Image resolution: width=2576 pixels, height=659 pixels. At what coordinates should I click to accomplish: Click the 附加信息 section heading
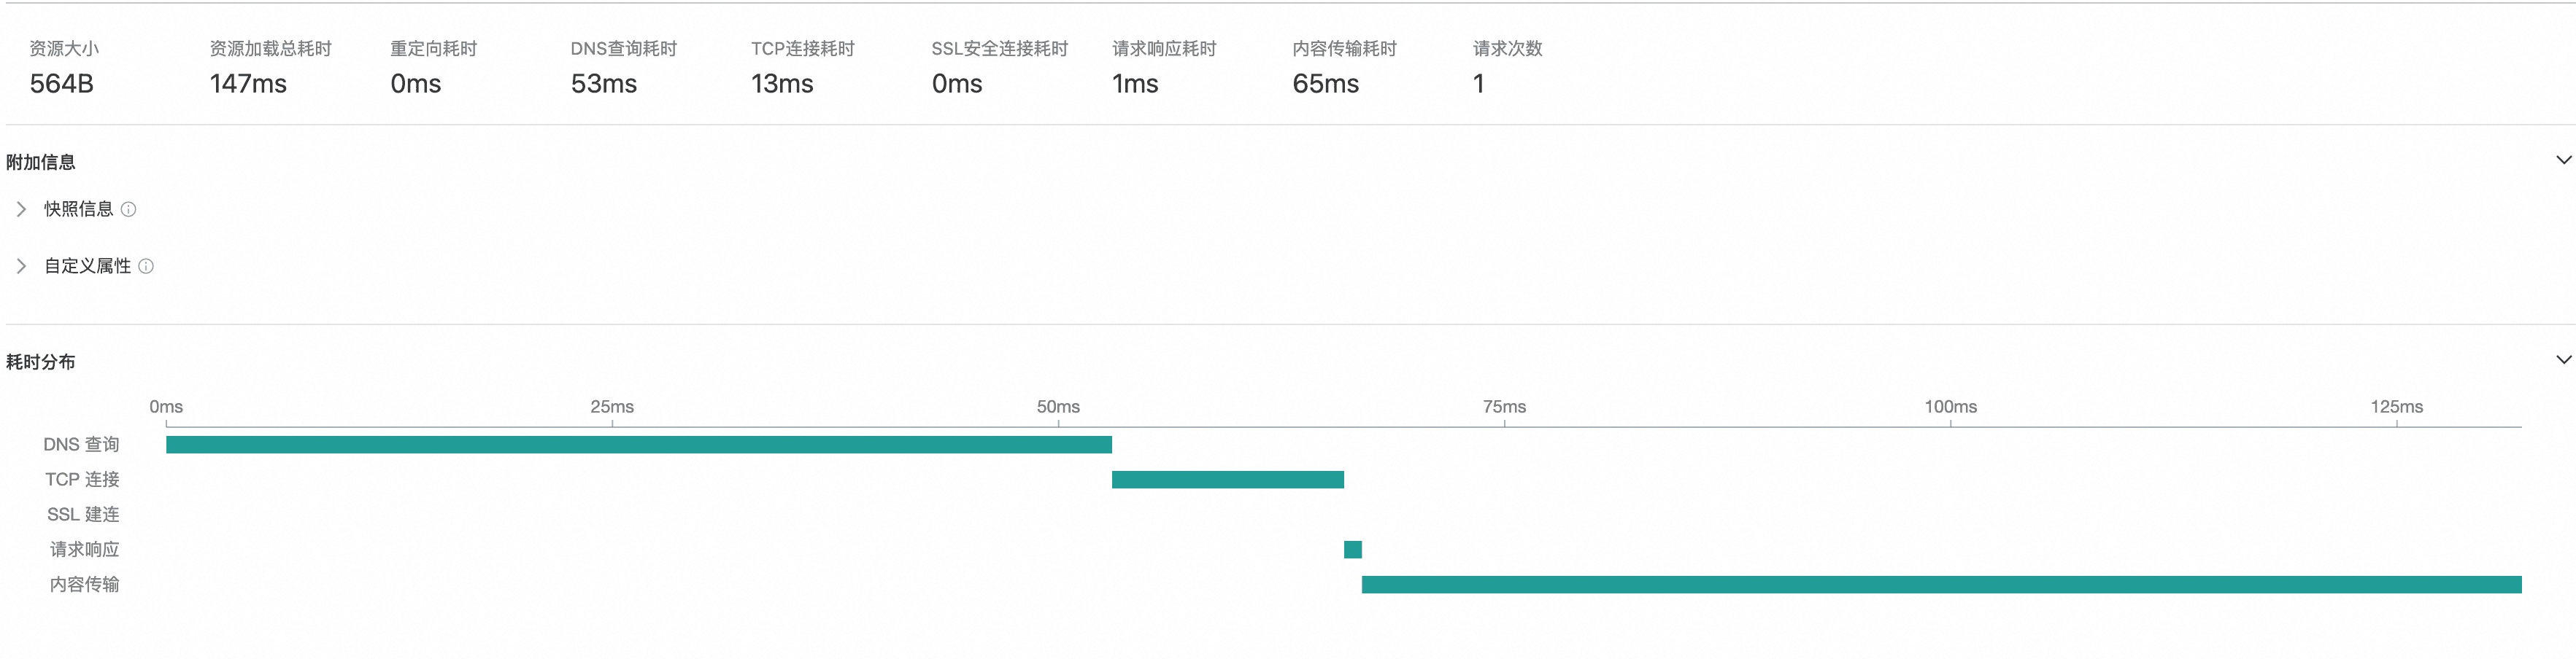40,162
